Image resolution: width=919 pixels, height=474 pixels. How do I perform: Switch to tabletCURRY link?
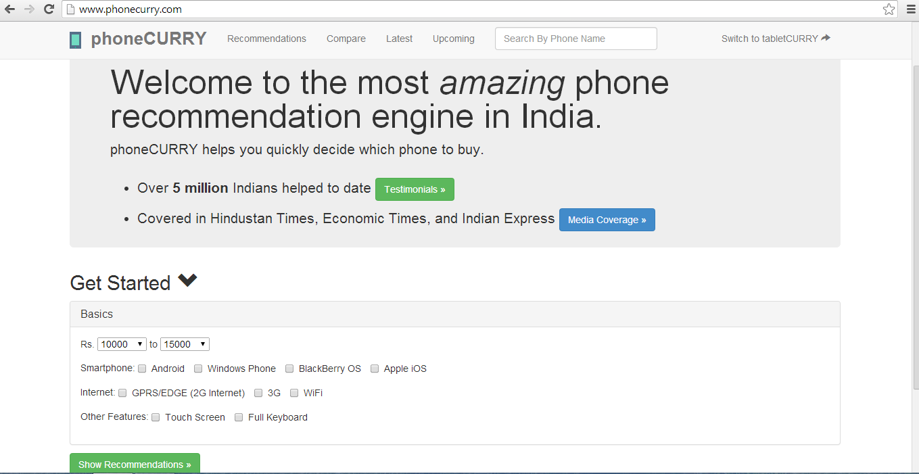point(776,39)
